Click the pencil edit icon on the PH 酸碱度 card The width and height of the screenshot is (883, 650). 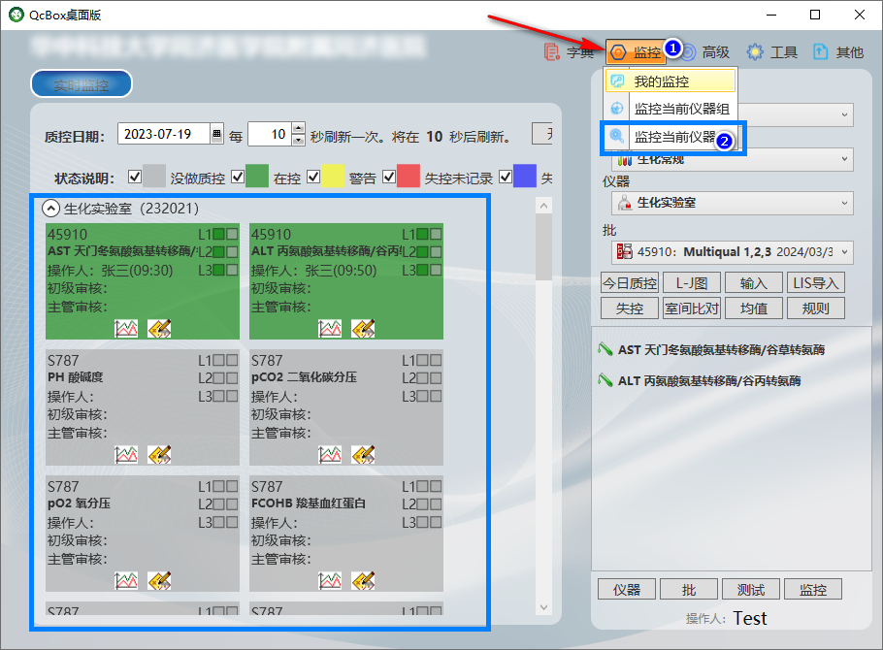pyautogui.click(x=159, y=455)
